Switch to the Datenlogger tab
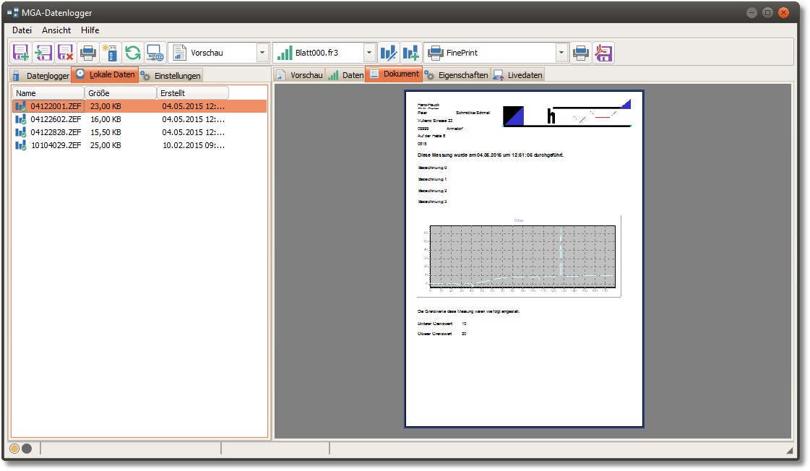This screenshot has width=810, height=471. (x=40, y=75)
